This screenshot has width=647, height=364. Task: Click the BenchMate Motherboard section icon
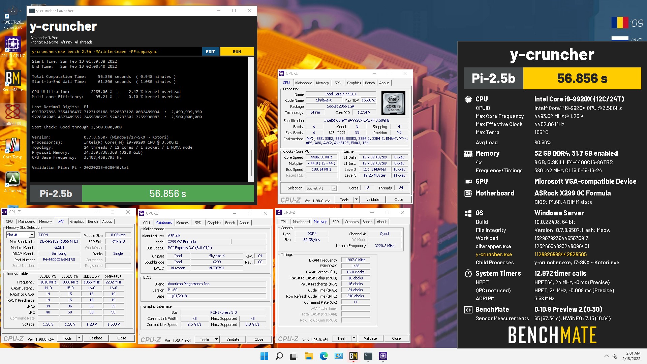(468, 193)
